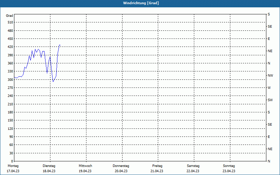The image size is (280, 175).
Task: Select the 330 degree axis label
Action: point(10,71)
